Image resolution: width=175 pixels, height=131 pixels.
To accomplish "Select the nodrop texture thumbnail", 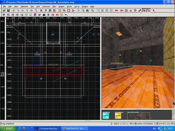I will tap(106, 116).
